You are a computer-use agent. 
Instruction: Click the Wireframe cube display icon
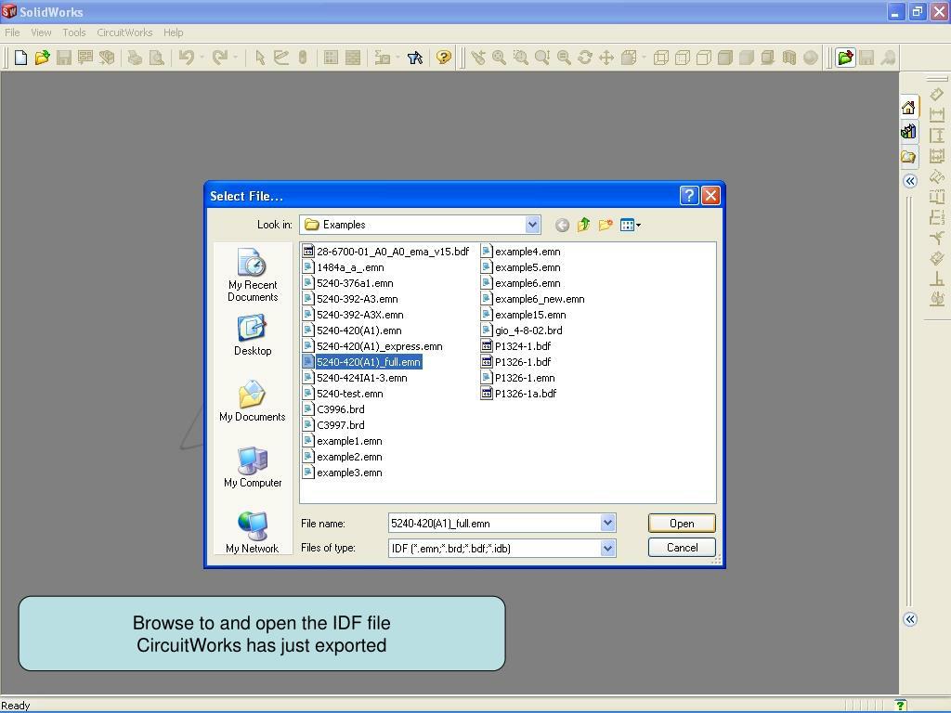point(661,58)
